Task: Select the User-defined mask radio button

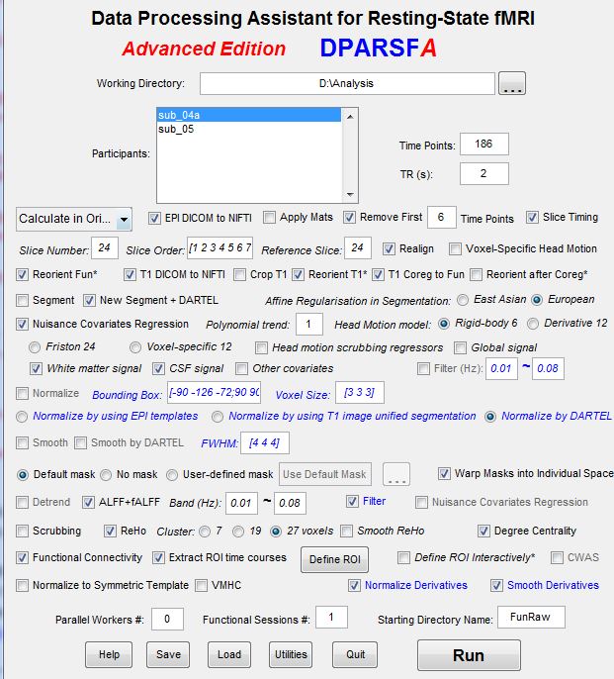Action: [172, 475]
